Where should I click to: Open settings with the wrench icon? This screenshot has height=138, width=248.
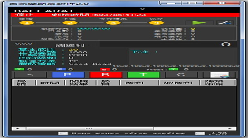pos(225,23)
